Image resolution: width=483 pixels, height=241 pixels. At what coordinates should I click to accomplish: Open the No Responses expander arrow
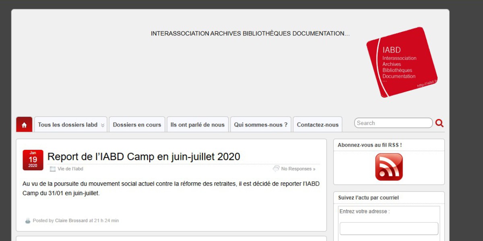[x=314, y=169]
